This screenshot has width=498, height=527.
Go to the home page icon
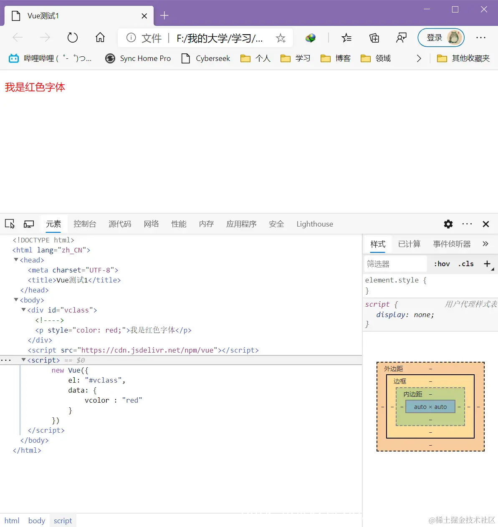point(100,38)
